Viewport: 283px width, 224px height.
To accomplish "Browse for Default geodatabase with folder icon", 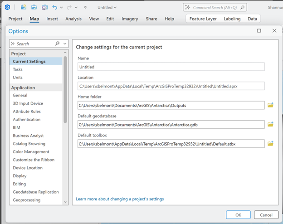I will pyautogui.click(x=270, y=124).
